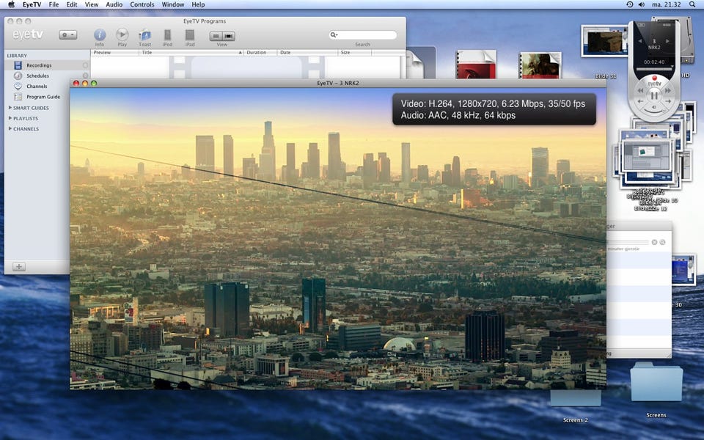Image resolution: width=704 pixels, height=440 pixels.
Task: Expand the Playlists section
Action: tap(10, 118)
